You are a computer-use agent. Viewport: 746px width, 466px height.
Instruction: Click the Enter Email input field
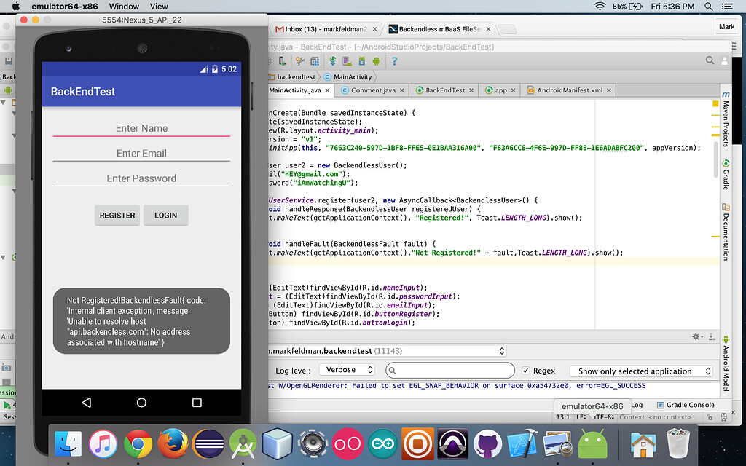coord(141,153)
